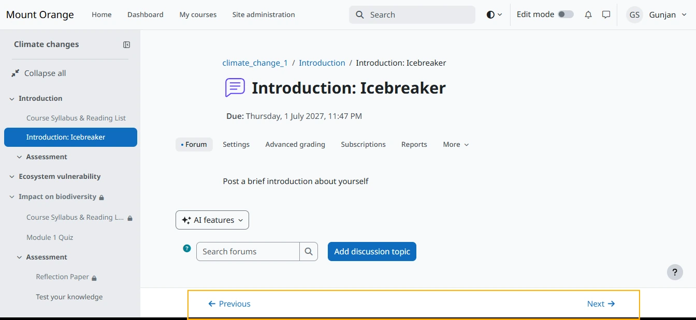Open the notifications bell
This screenshot has height=320, width=696.
(x=588, y=15)
